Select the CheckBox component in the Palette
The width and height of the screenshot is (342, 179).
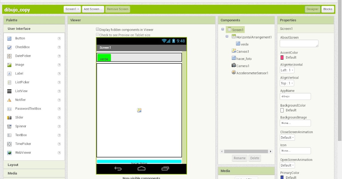click(x=22, y=47)
